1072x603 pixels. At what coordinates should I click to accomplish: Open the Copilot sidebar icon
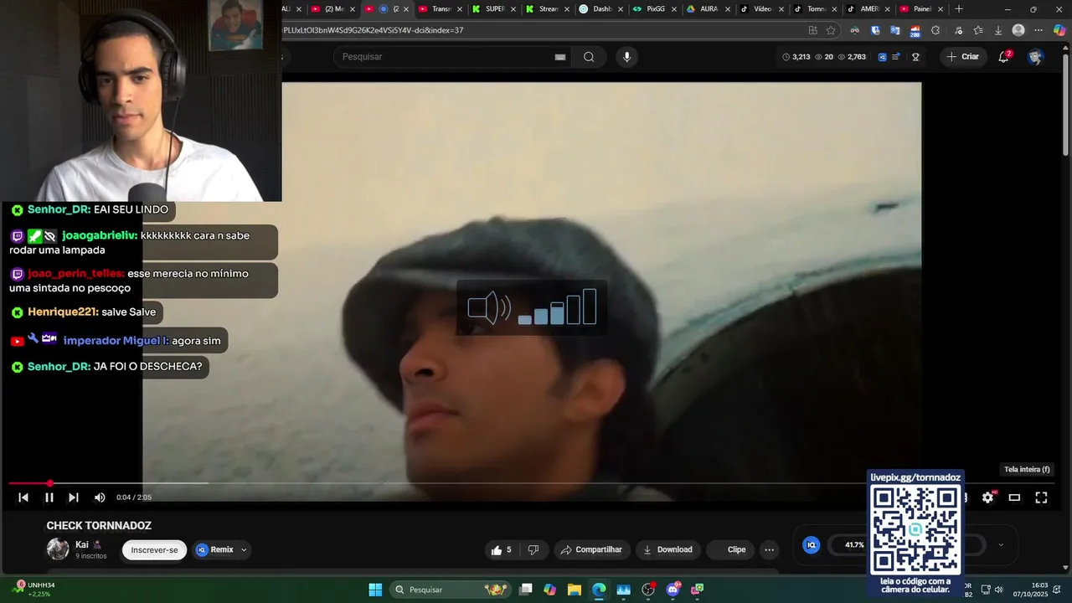(1059, 30)
